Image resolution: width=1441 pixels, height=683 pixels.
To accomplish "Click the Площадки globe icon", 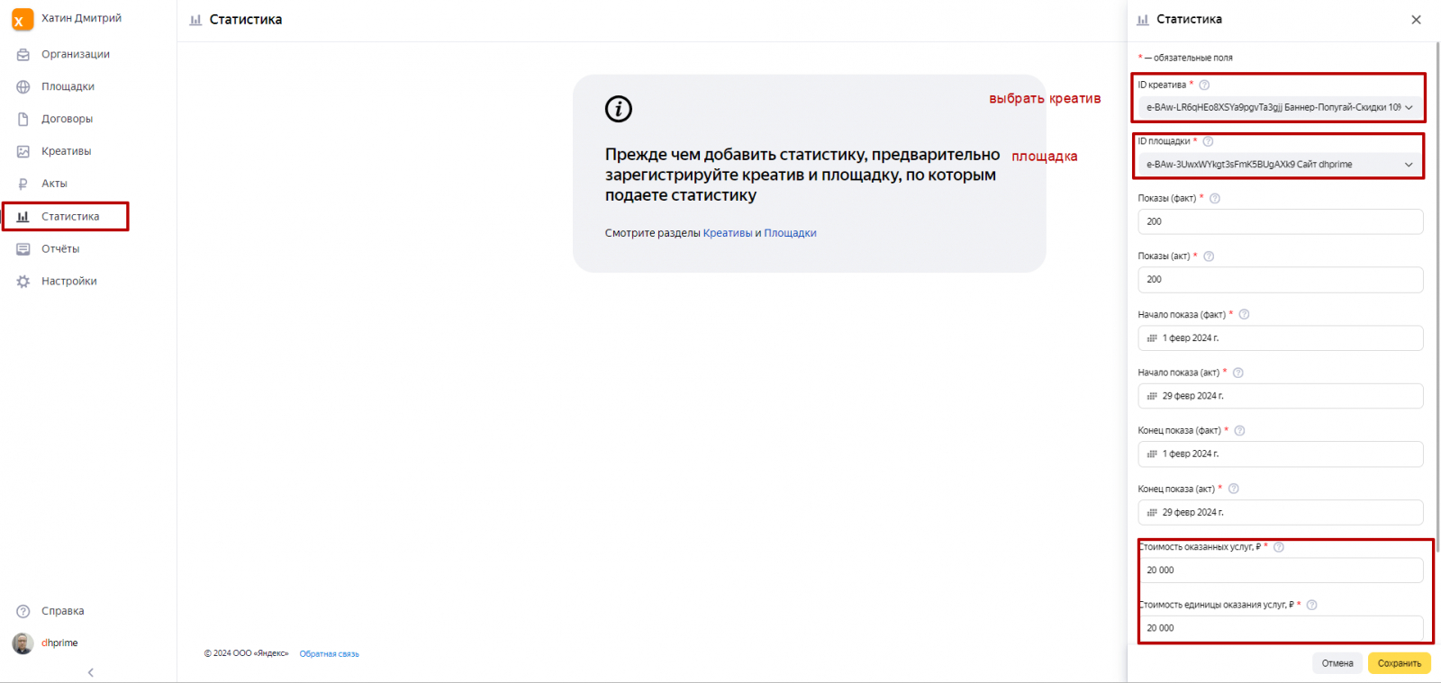I will click(23, 87).
